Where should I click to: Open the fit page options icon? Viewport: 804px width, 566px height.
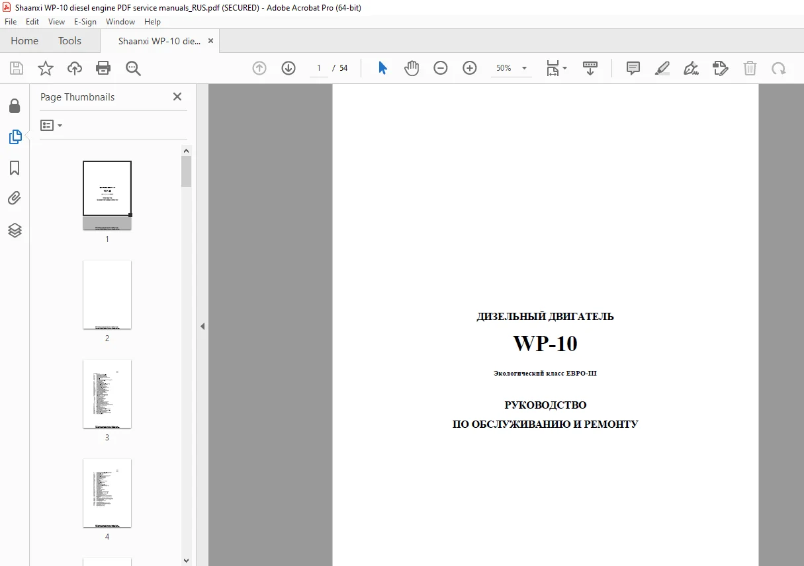pyautogui.click(x=557, y=68)
